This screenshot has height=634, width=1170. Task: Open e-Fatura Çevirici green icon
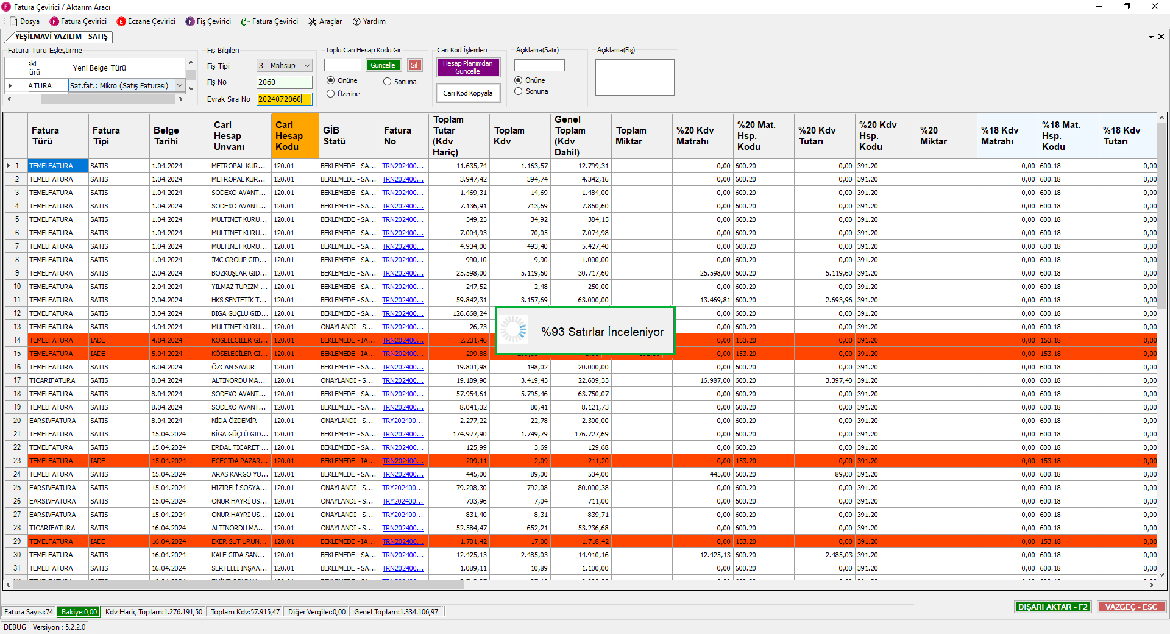click(x=246, y=21)
